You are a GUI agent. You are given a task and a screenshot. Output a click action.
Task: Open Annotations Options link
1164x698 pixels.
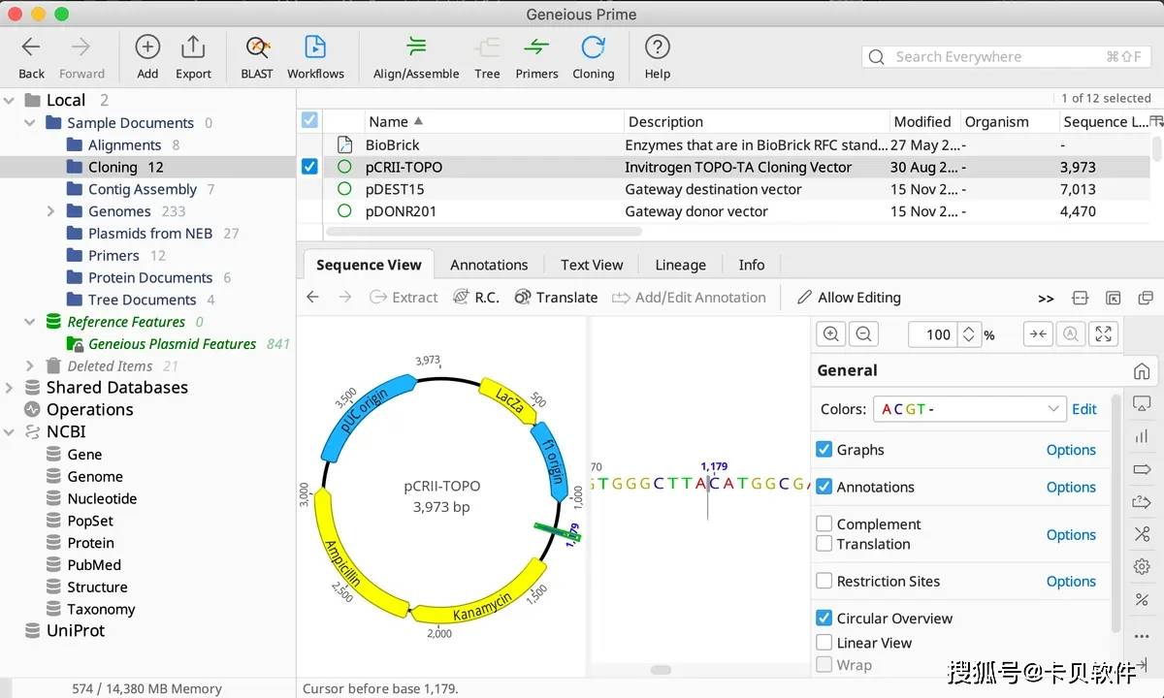pyautogui.click(x=1071, y=487)
